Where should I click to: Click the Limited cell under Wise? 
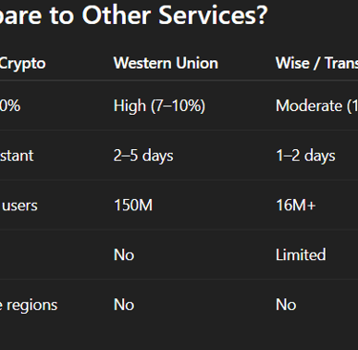coord(301,255)
